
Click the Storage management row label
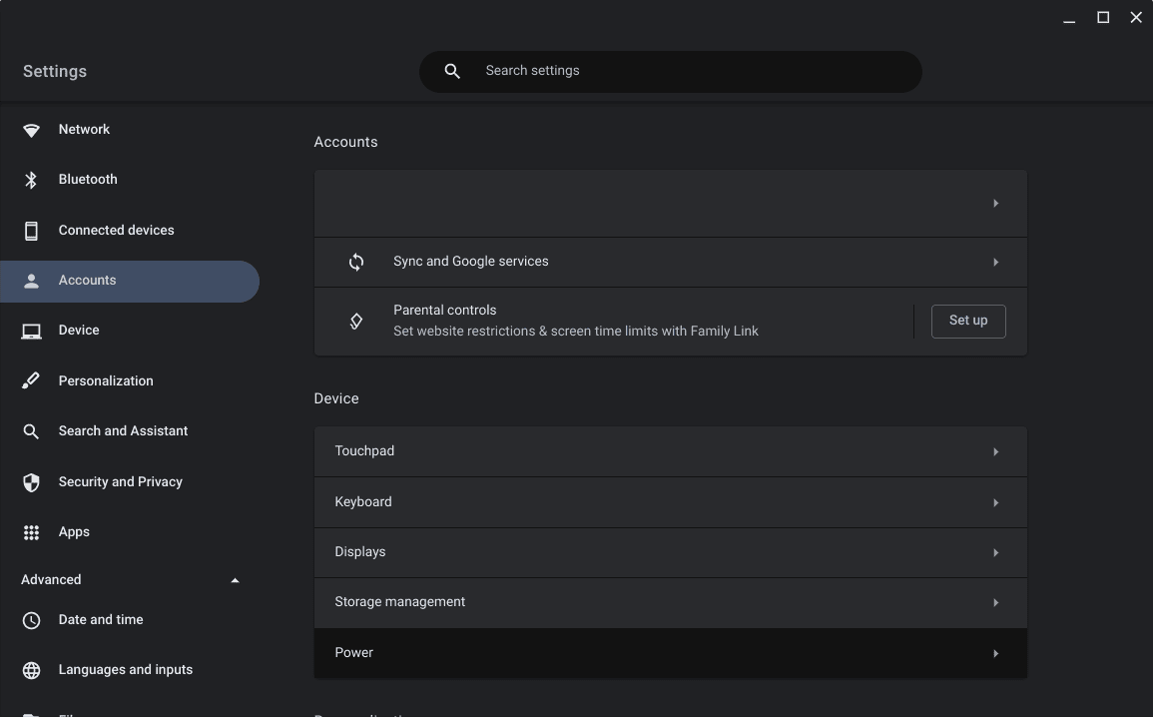[400, 601]
